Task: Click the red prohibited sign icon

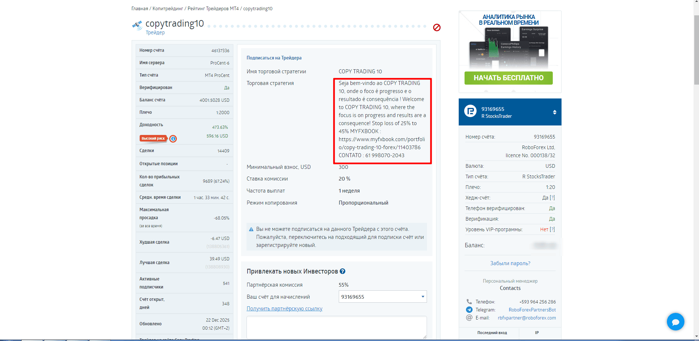Action: coord(437,27)
